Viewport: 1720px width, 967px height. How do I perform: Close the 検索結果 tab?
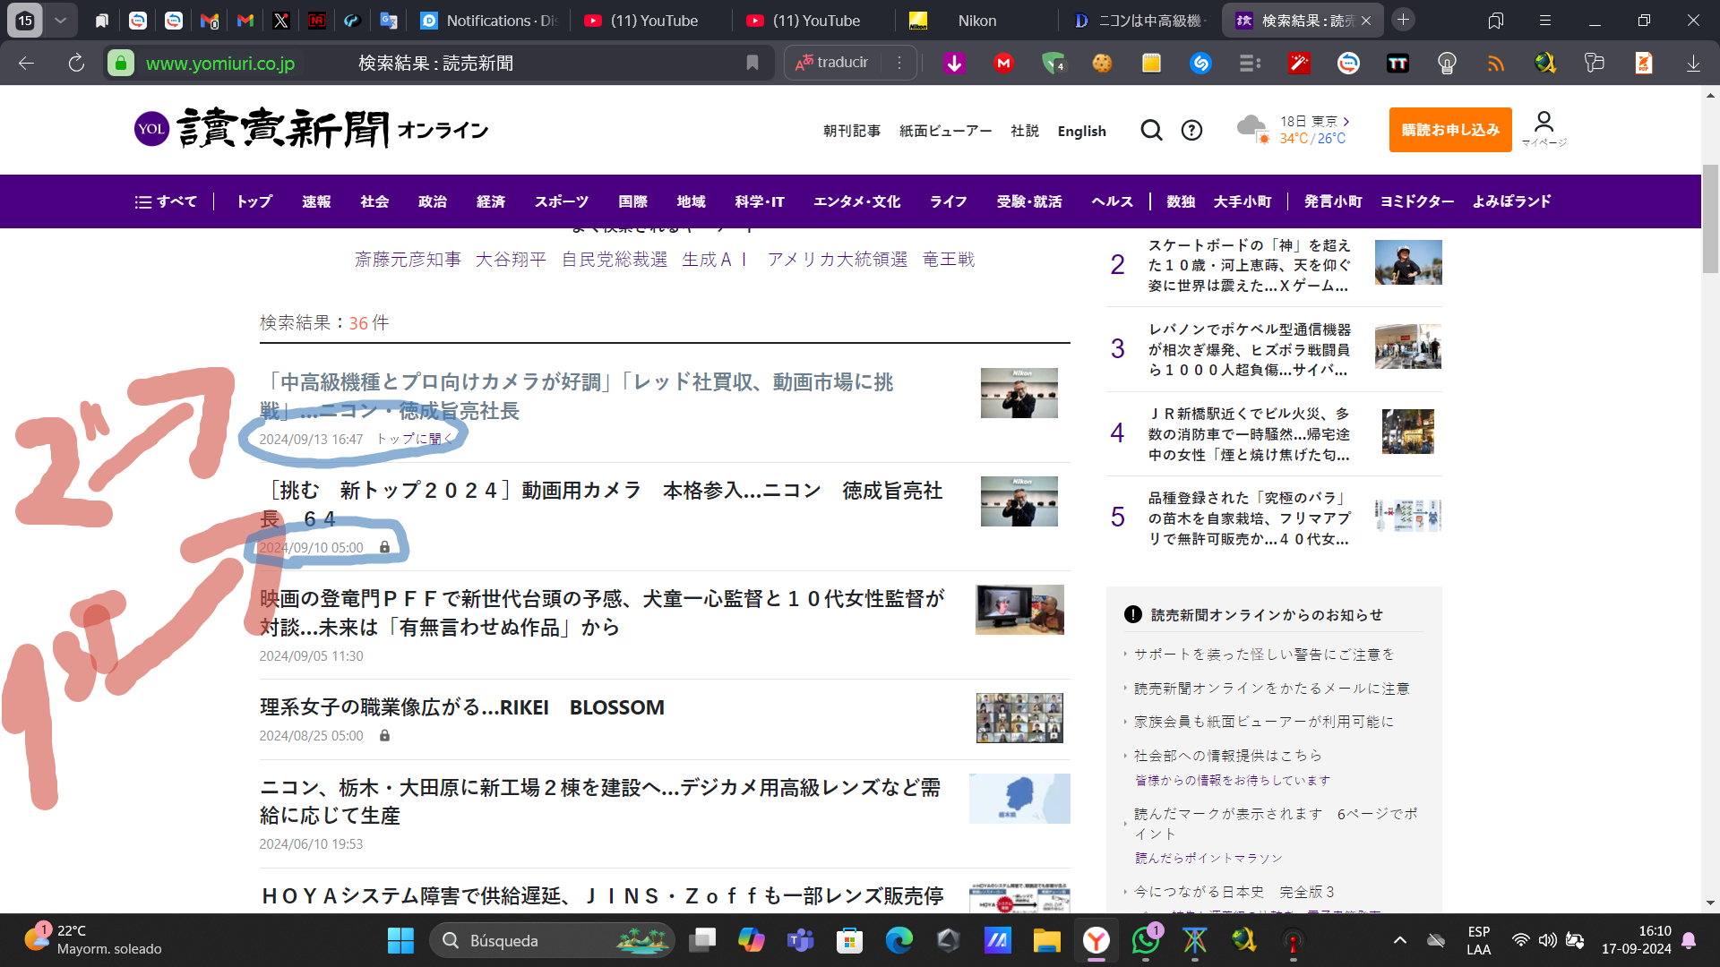click(1366, 21)
